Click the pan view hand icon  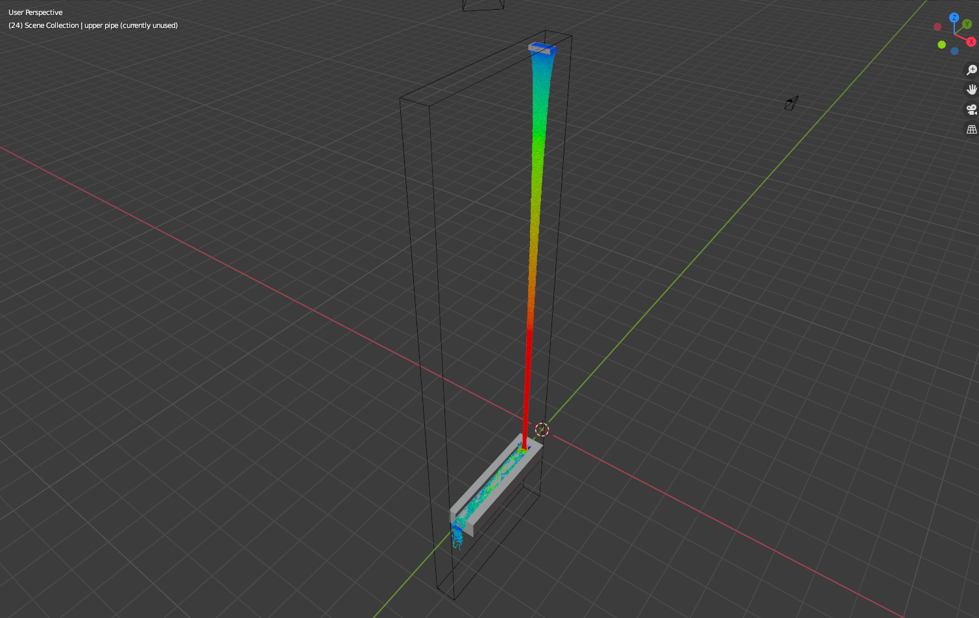point(971,89)
